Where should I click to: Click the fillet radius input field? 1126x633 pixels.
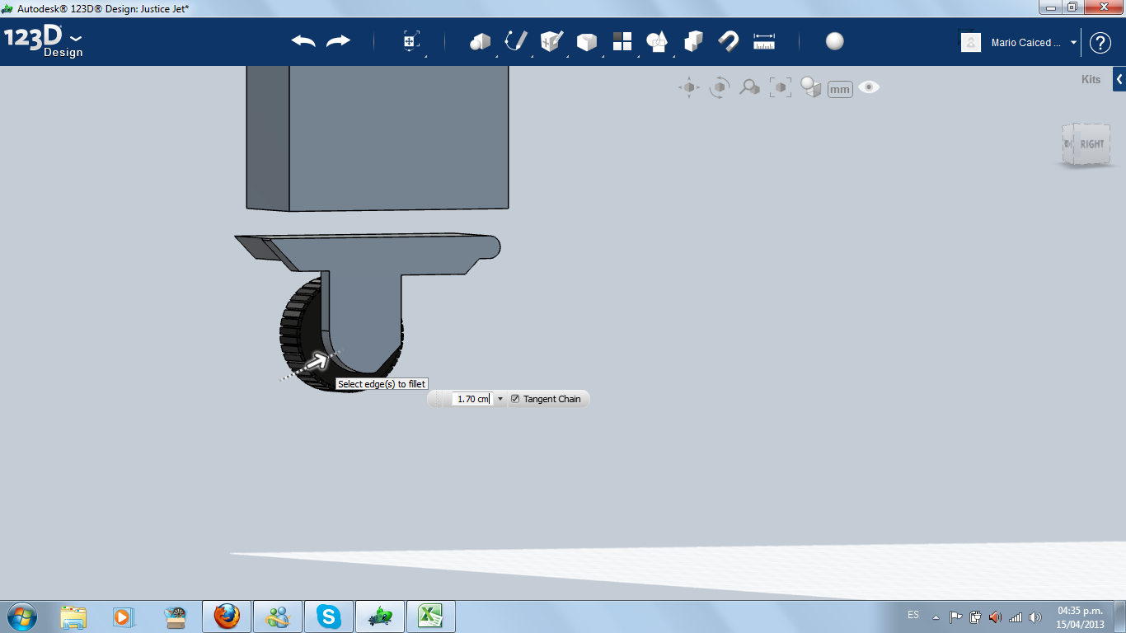coord(472,399)
